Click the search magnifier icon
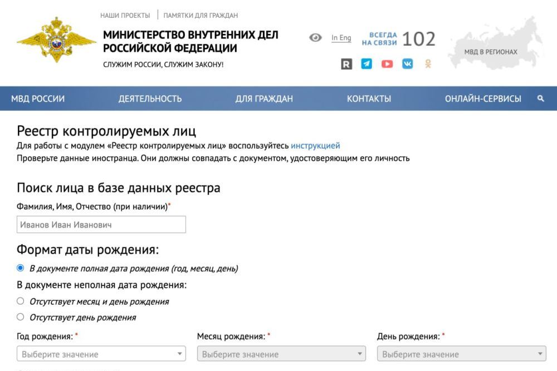The width and height of the screenshot is (557, 371). point(540,99)
